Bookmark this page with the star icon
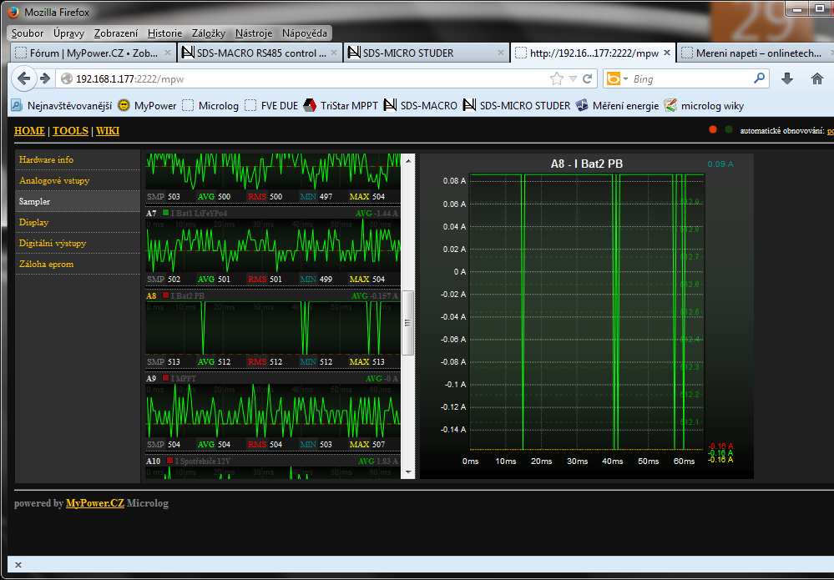Screen dimensions: 834x580 coord(557,79)
